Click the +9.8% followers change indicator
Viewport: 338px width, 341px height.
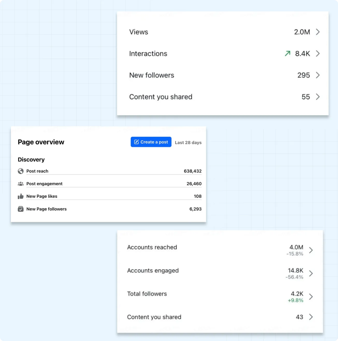[x=295, y=300]
